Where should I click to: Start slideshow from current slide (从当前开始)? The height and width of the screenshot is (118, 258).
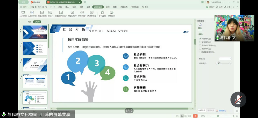tap(32, 14)
